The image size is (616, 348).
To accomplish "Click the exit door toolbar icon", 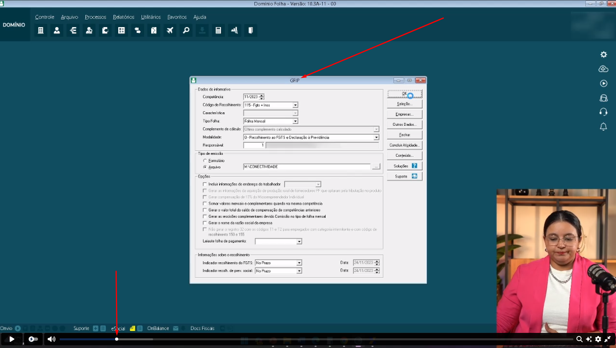I will point(251,30).
